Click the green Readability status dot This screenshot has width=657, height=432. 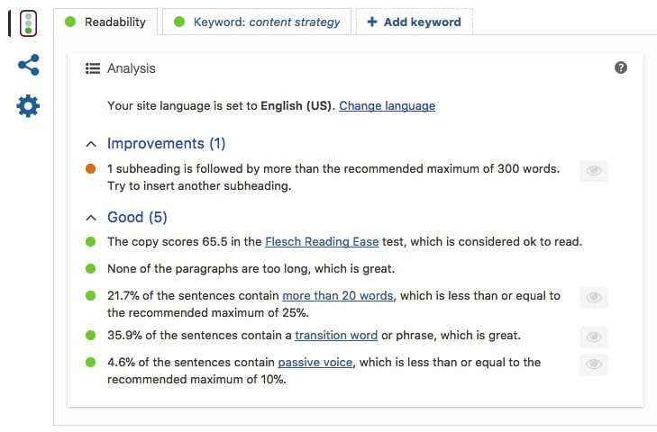[70, 22]
